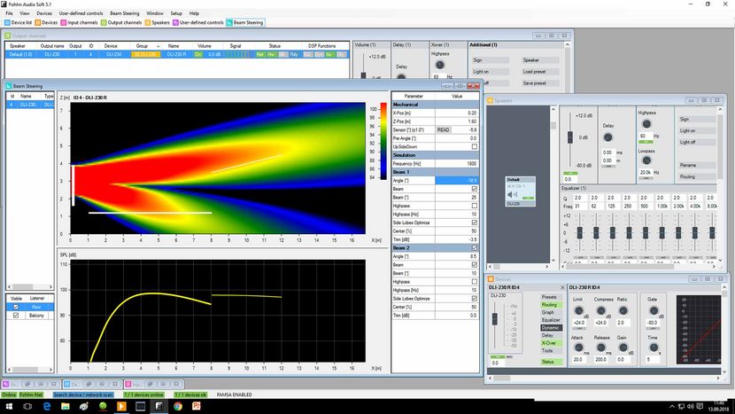The image size is (735, 414).
Task: Click the 31 Hz equalizer fader
Action: coord(580,232)
